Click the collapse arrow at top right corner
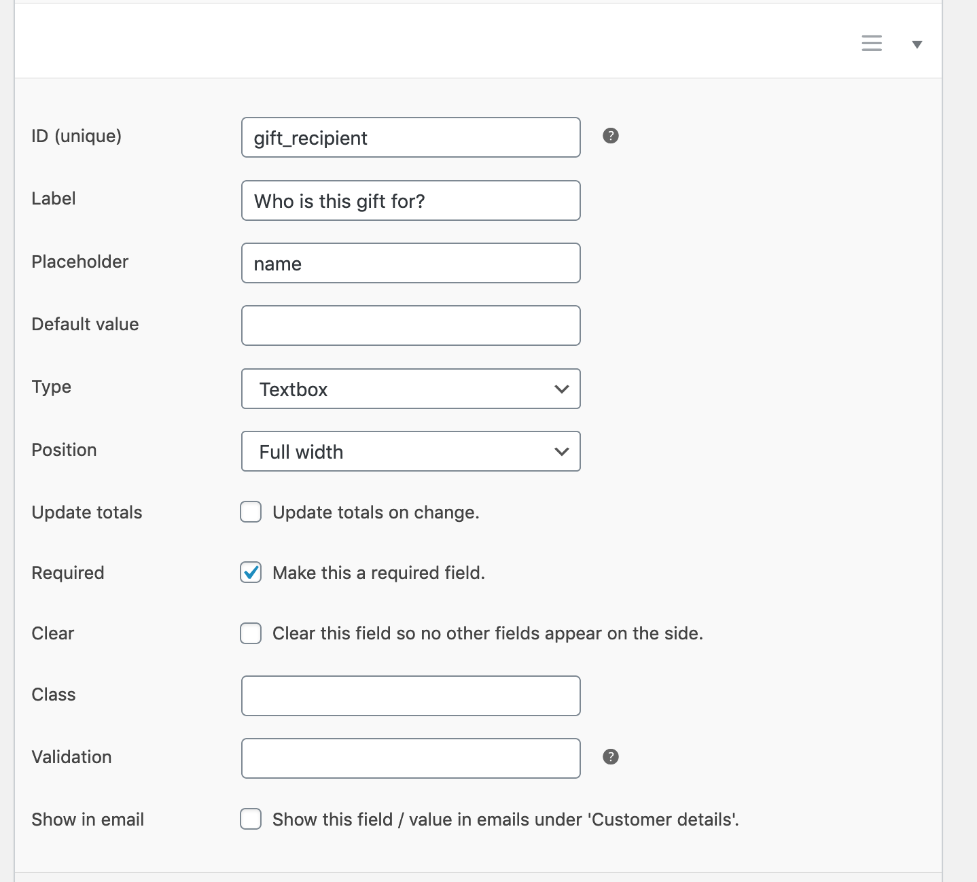Screen dimensions: 977x882 [x=917, y=43]
